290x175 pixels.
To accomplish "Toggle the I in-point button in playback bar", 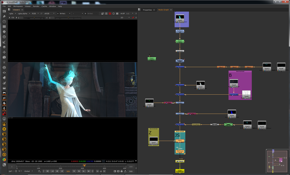I will 44,171.
